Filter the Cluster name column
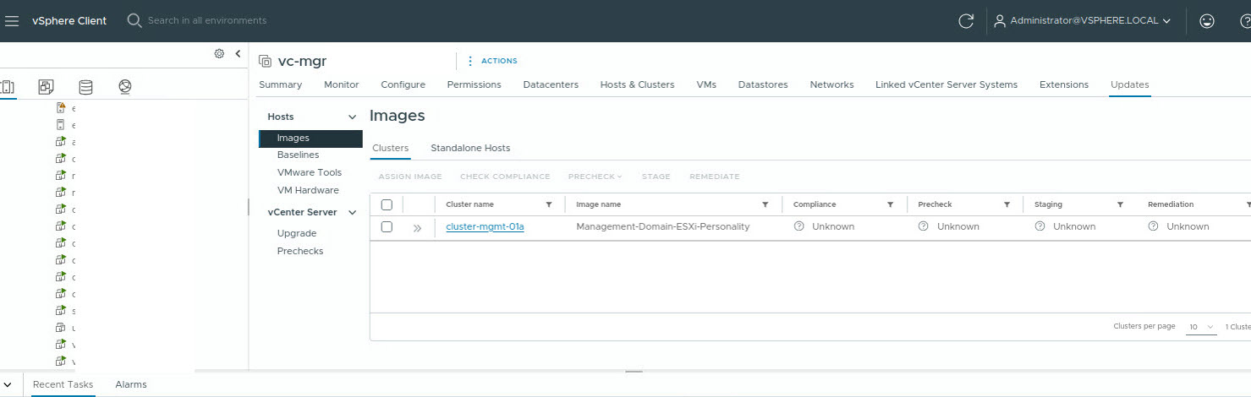The width and height of the screenshot is (1251, 397). (549, 204)
